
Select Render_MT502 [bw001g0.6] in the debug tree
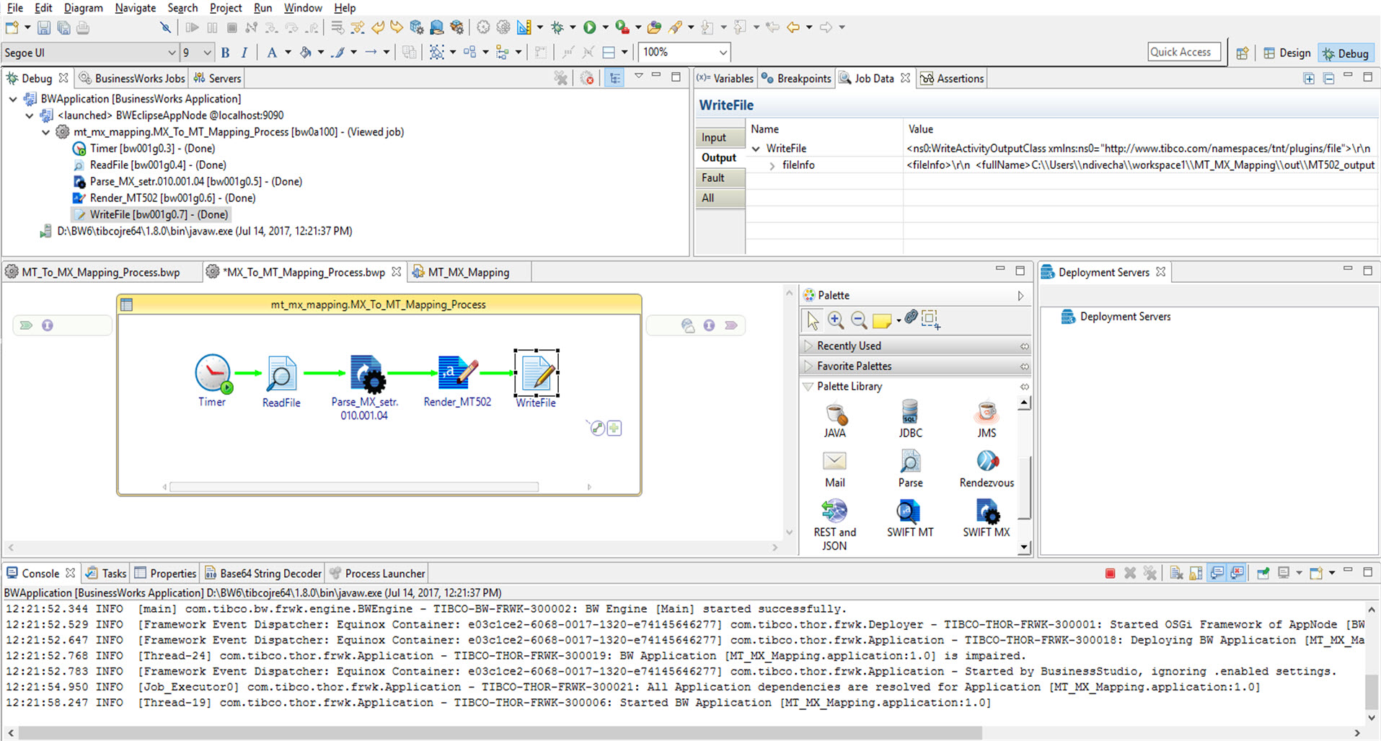pyautogui.click(x=164, y=198)
